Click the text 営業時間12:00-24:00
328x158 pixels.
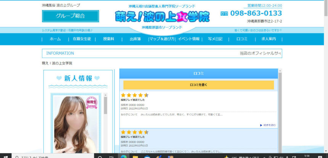265,6
